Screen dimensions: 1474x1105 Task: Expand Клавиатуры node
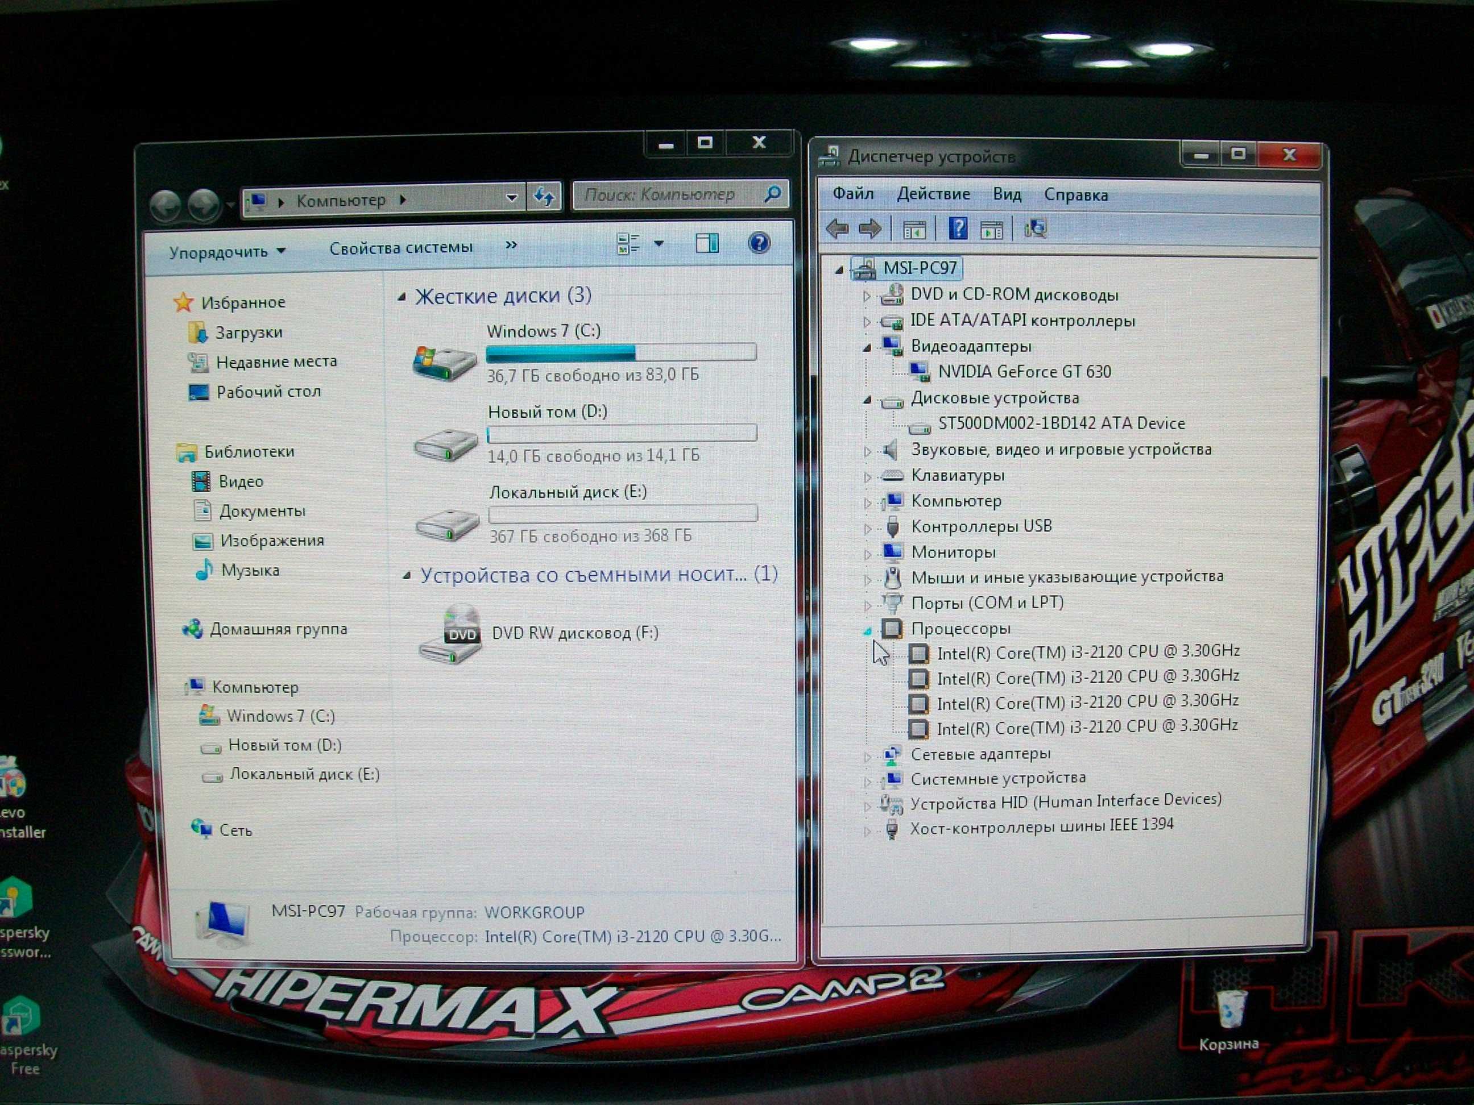(867, 477)
